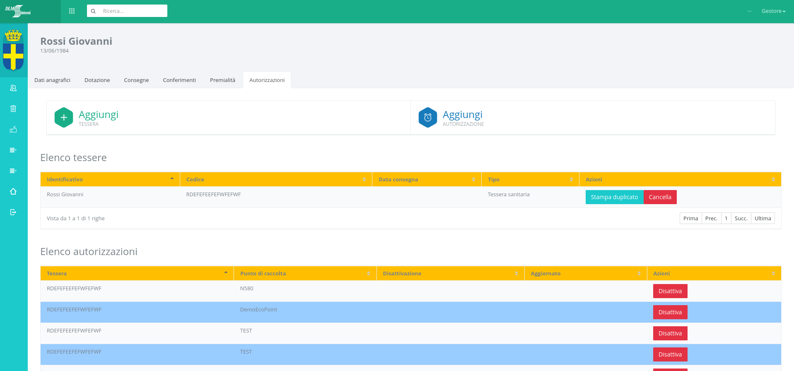Image resolution: width=794 pixels, height=371 pixels.
Task: Sort tessere table by Codice column
Action: click(x=276, y=179)
